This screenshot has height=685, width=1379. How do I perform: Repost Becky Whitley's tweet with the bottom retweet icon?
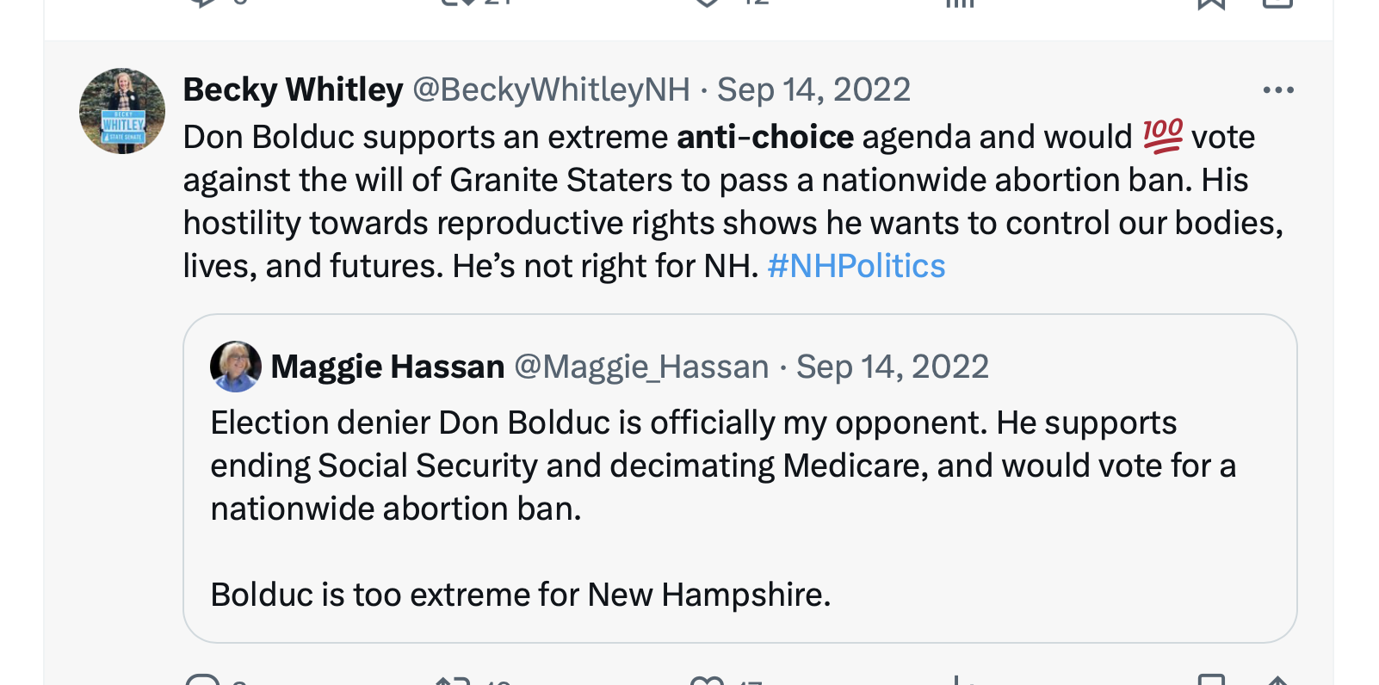tap(453, 682)
